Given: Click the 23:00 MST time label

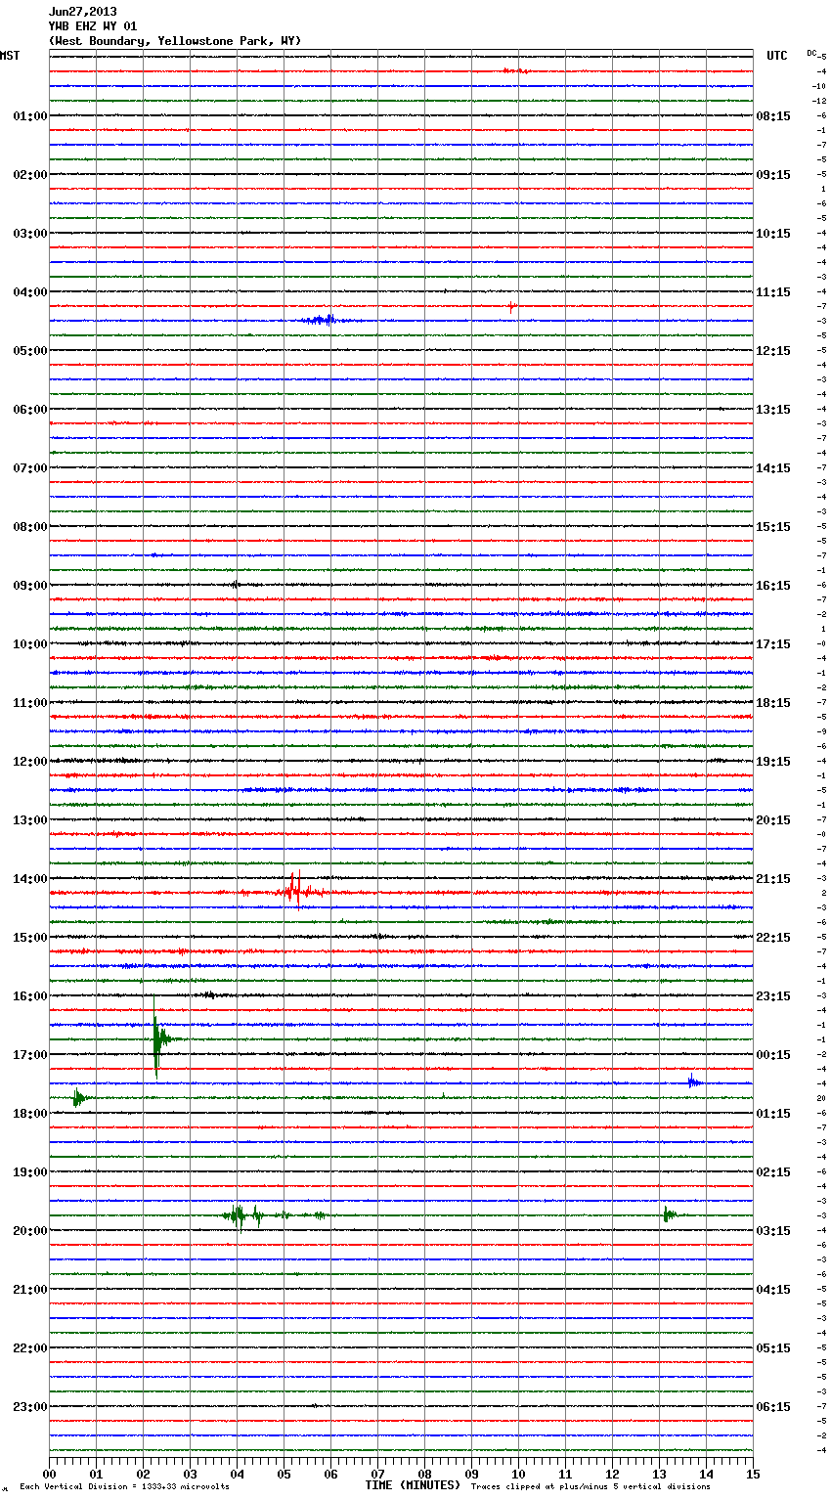Looking at the screenshot, I should (29, 1407).
